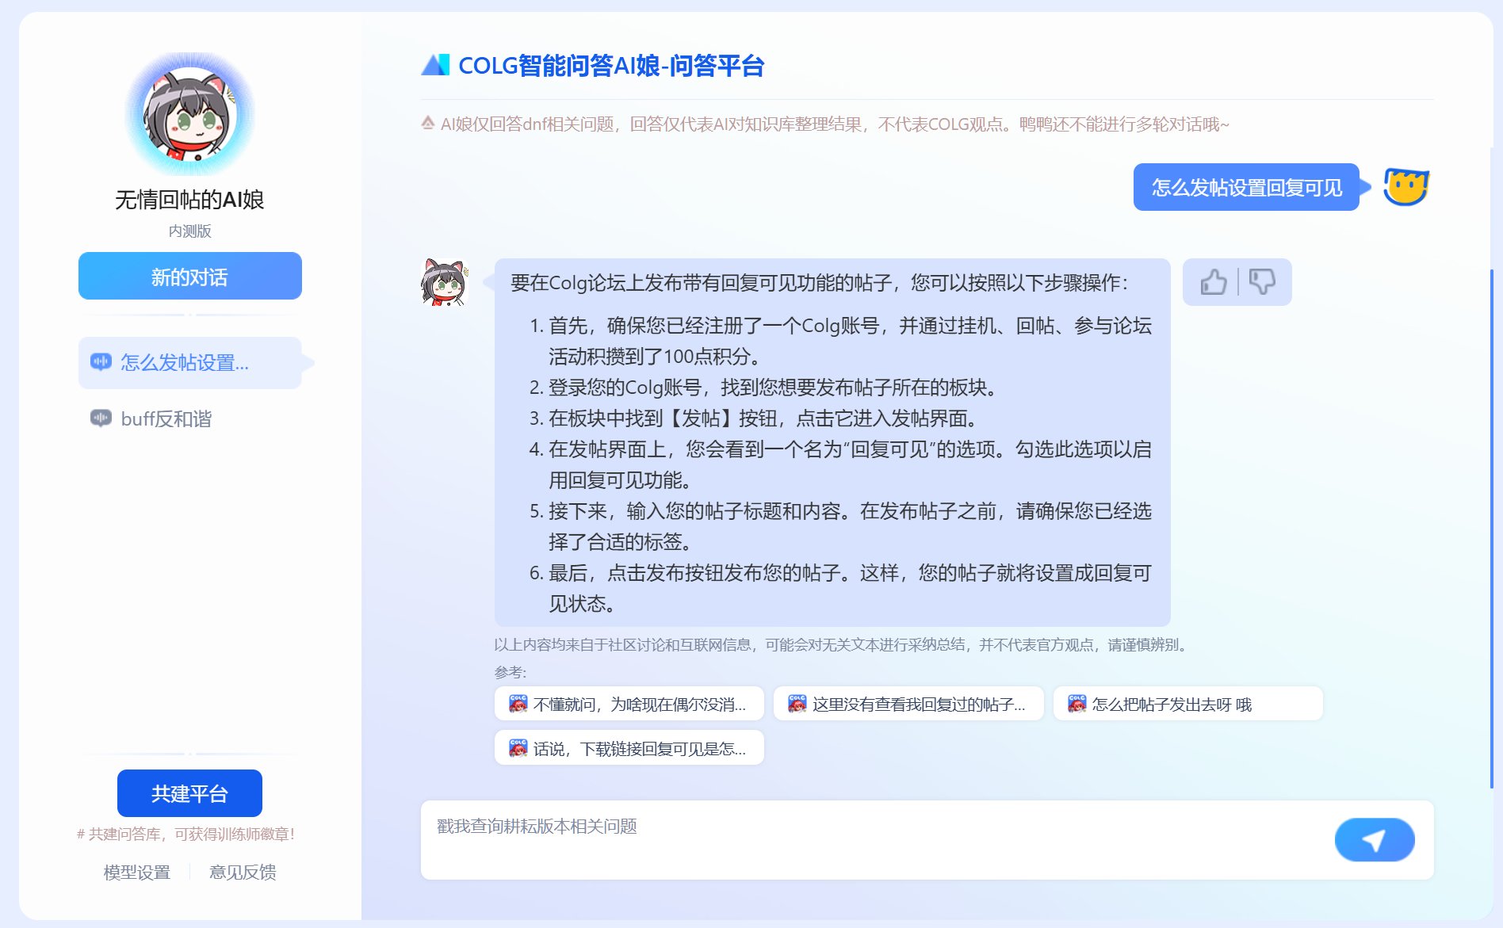
Task: Click the bot avatar beside the answer
Action: 444,282
